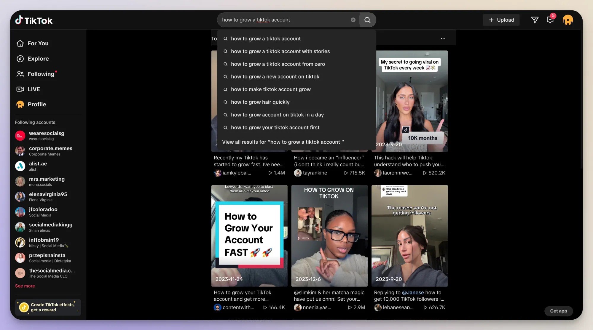593x330 pixels.
Task: Clear the search field text
Action: (x=353, y=20)
